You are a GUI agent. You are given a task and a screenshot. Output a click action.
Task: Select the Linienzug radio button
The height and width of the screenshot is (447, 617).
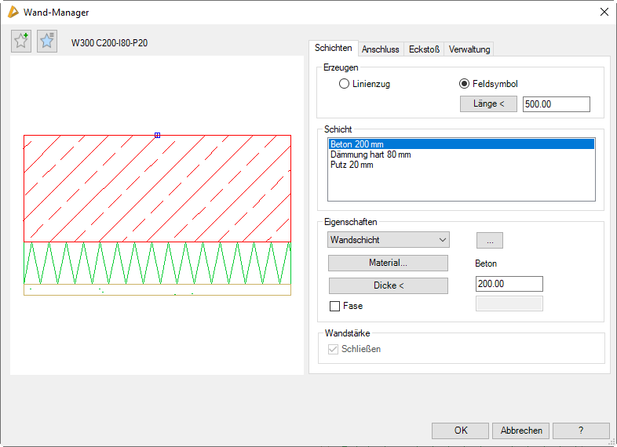tap(344, 84)
